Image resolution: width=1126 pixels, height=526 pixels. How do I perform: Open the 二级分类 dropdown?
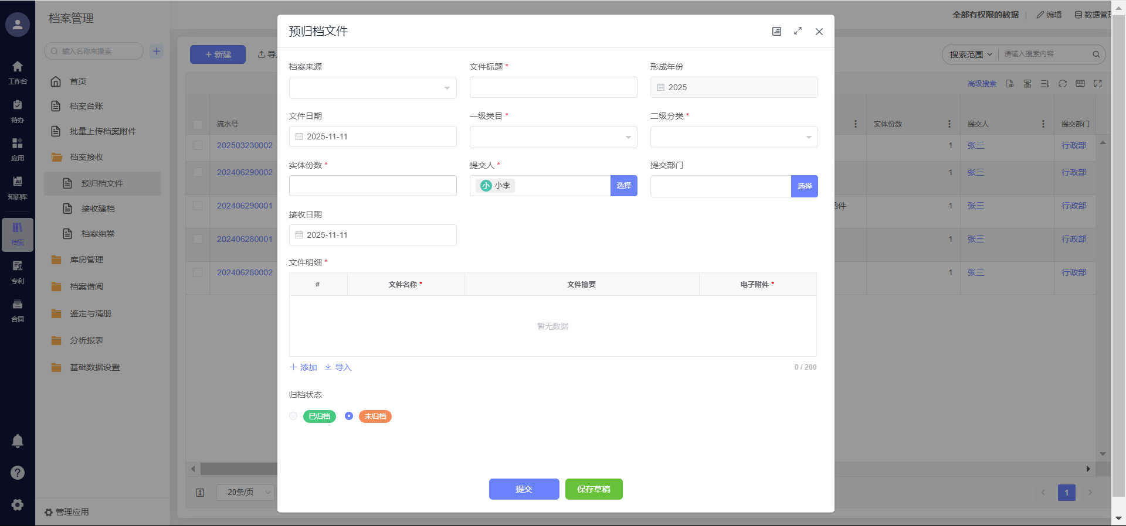coord(734,137)
